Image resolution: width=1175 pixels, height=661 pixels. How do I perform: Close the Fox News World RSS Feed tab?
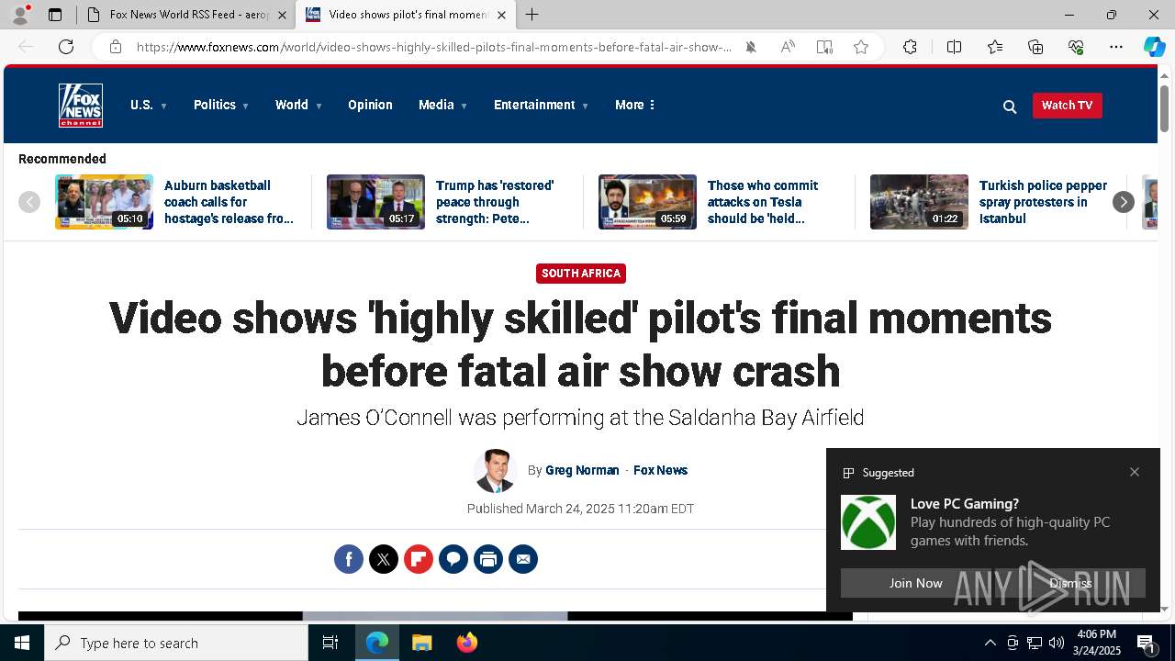click(282, 15)
